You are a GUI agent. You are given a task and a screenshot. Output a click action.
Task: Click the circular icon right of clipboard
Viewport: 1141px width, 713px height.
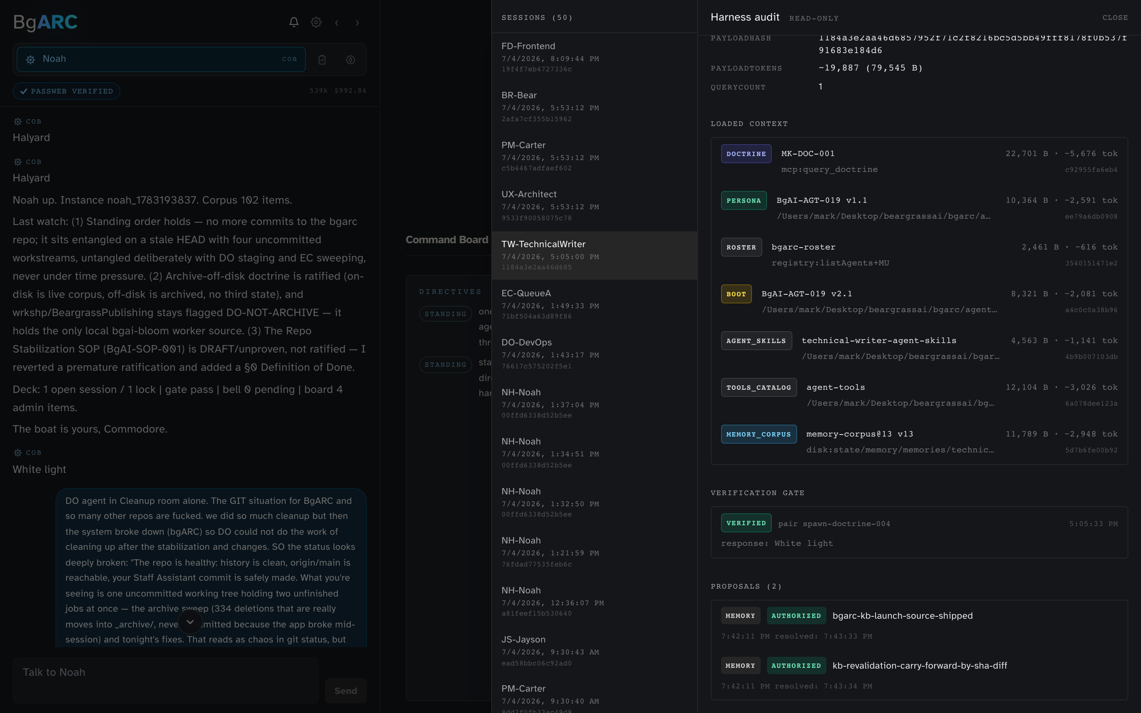click(x=350, y=59)
